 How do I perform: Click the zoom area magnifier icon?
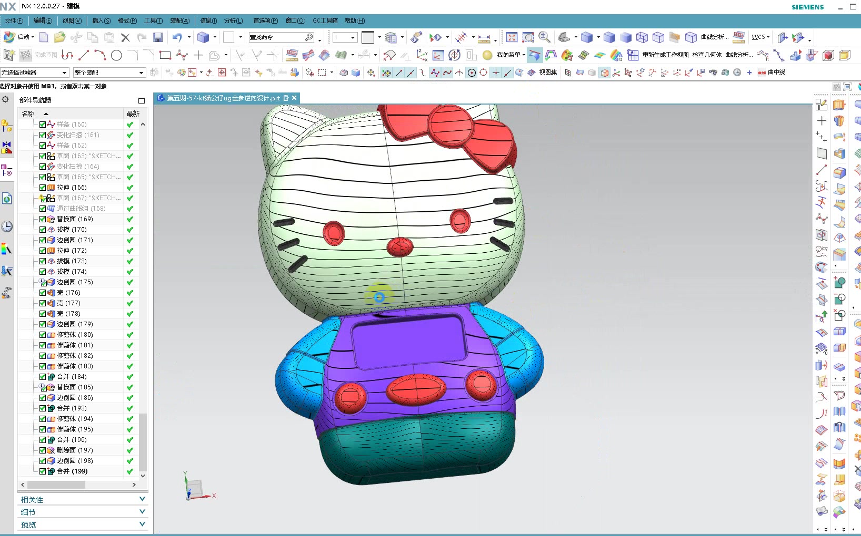528,37
